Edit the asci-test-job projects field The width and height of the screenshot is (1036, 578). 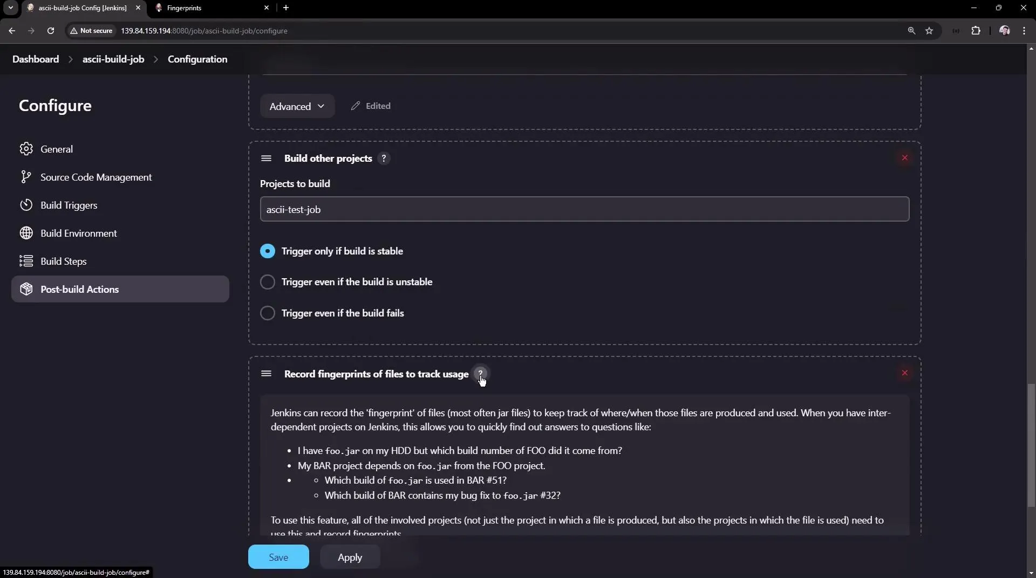(584, 209)
